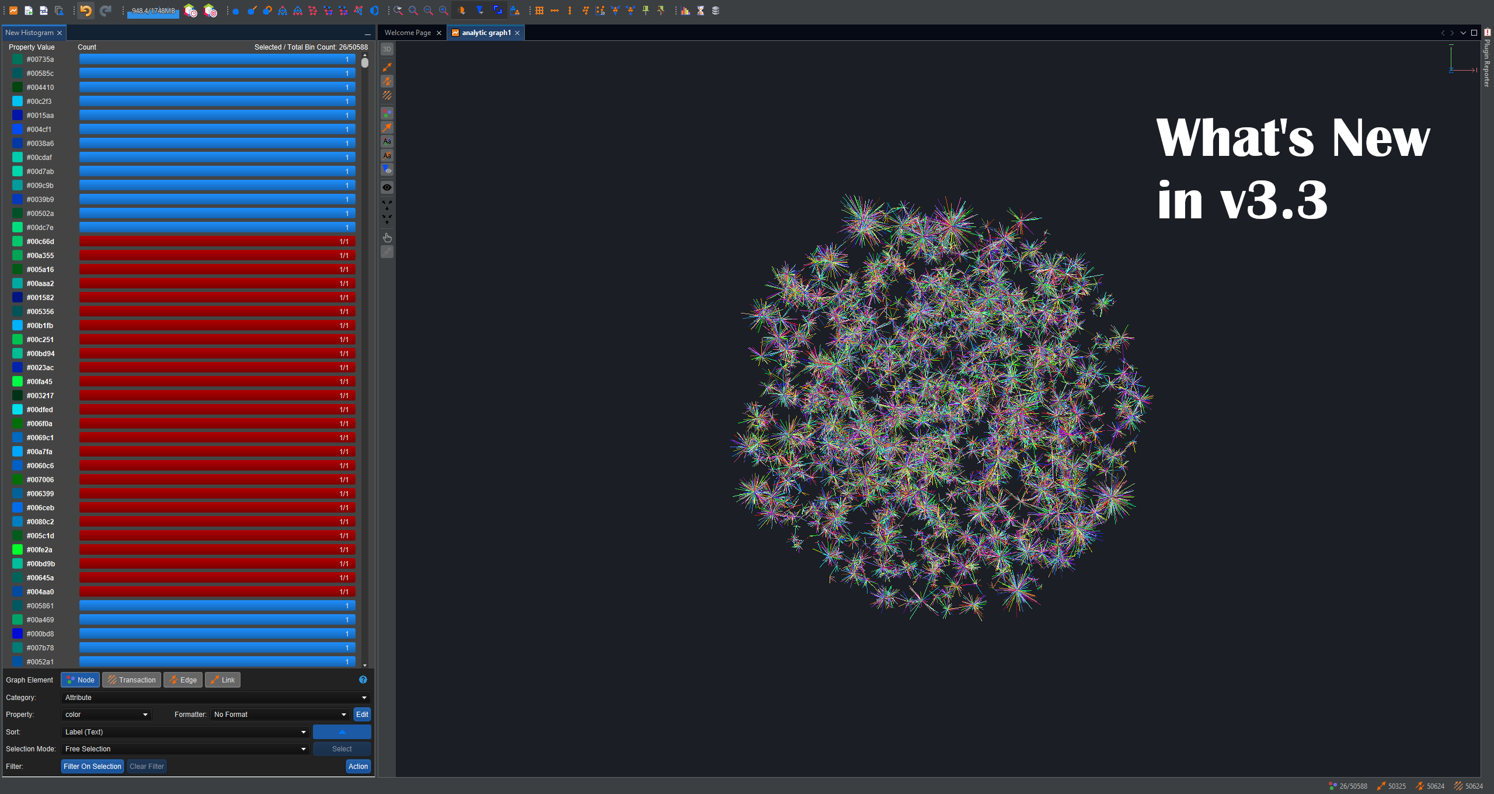Select the Pan hand tool in graph sidebar
1494x794 pixels.
point(387,238)
